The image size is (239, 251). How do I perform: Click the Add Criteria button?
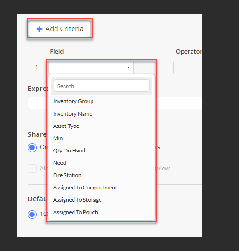[x=59, y=29]
